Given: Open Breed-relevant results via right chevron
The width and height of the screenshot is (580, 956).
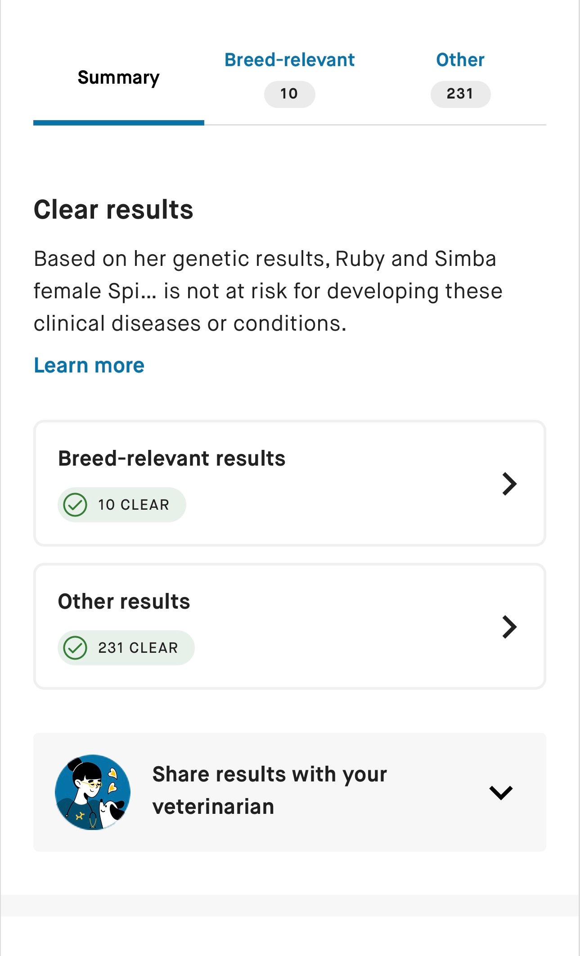Looking at the screenshot, I should click(x=509, y=484).
